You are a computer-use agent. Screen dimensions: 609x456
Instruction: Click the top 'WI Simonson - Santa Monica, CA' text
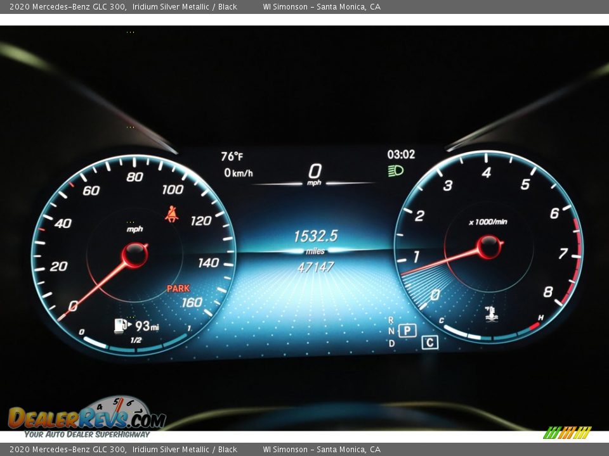[322, 6]
